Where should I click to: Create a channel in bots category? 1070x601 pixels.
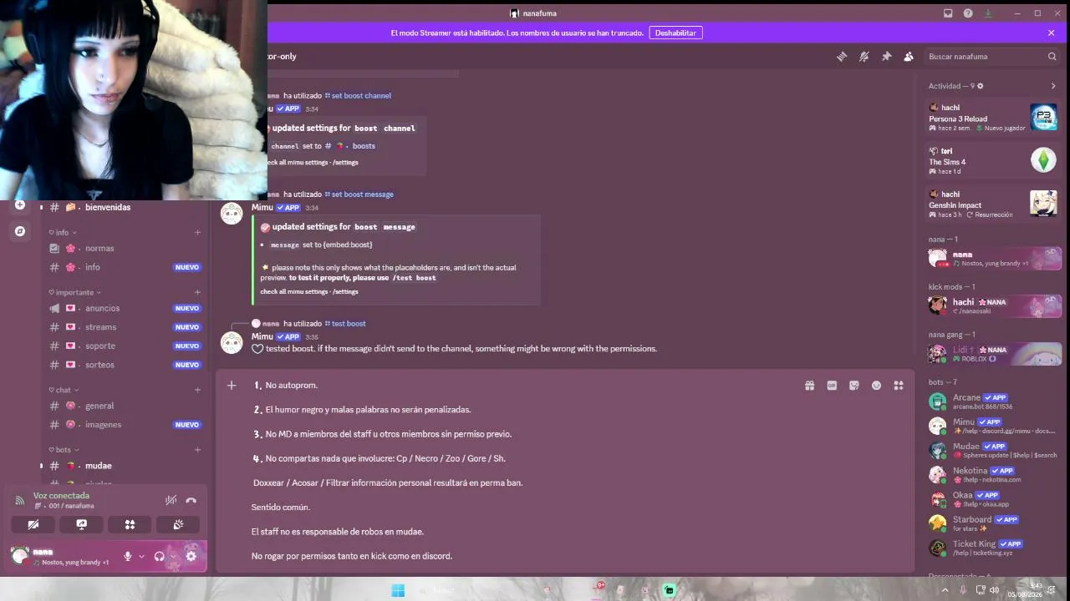[197, 450]
